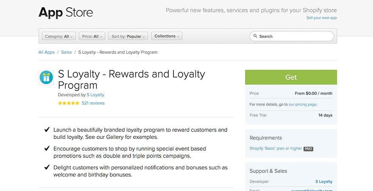Click 'Sell your own app' link
This screenshot has height=191, width=373.
(x=322, y=18)
